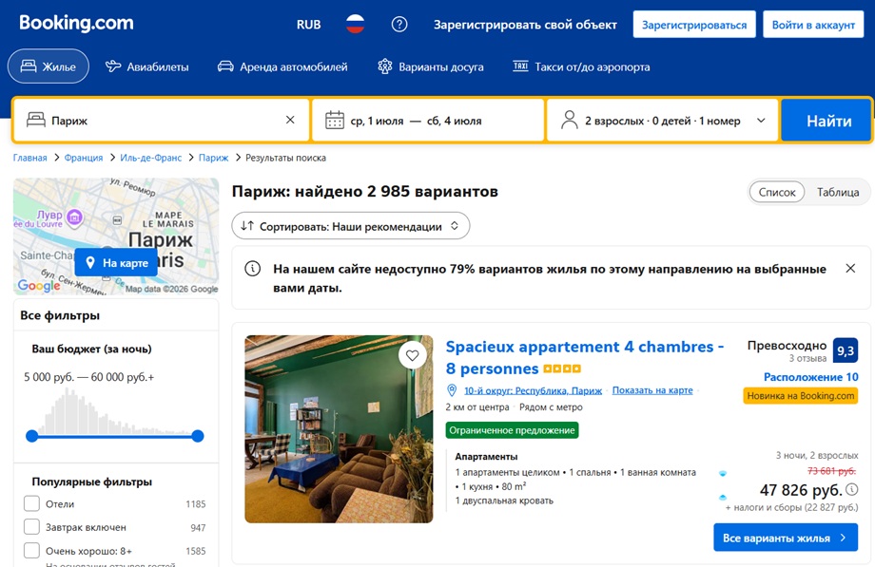The image size is (875, 567).
Task: Open the Франция breadcrumb
Action: click(83, 158)
